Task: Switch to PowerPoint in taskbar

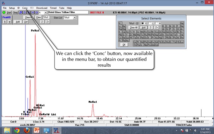Action: click(x=36, y=130)
